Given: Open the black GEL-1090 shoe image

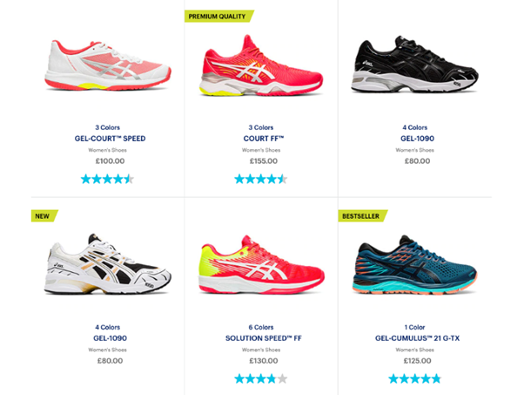Looking at the screenshot, I should coord(414,64).
